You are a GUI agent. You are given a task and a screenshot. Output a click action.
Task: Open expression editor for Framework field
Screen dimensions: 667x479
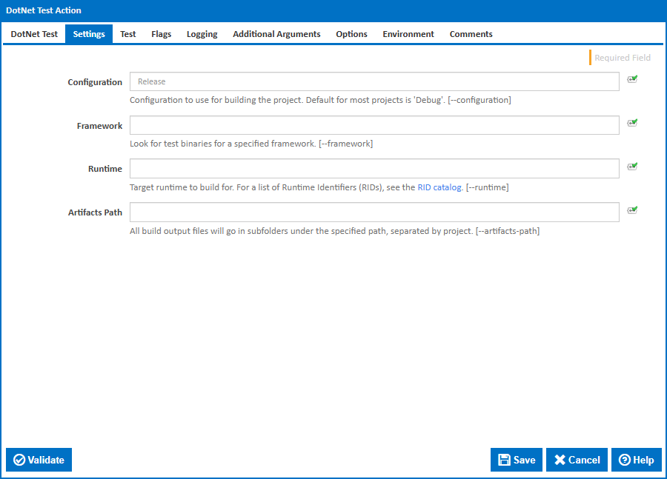632,122
